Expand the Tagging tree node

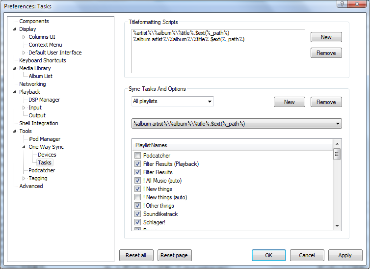click(24, 178)
